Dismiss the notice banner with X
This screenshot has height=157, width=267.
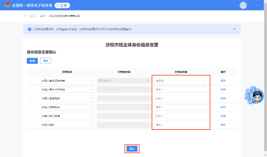[234, 29]
